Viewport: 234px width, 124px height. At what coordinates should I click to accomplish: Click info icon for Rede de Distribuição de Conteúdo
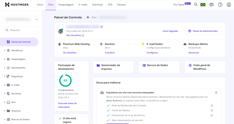pos(212,105)
